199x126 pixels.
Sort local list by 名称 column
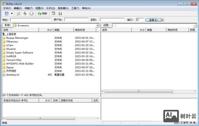coord(21,30)
